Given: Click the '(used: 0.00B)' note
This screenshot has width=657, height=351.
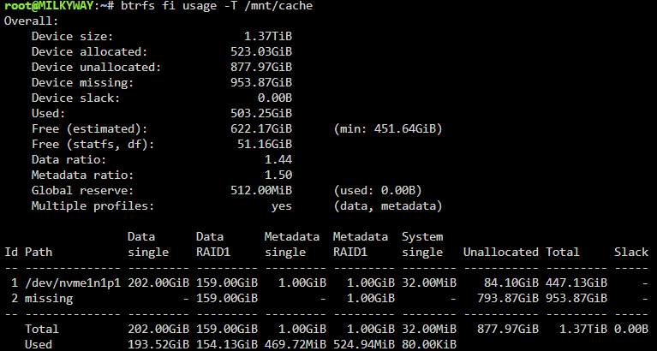Looking at the screenshot, I should tap(378, 191).
